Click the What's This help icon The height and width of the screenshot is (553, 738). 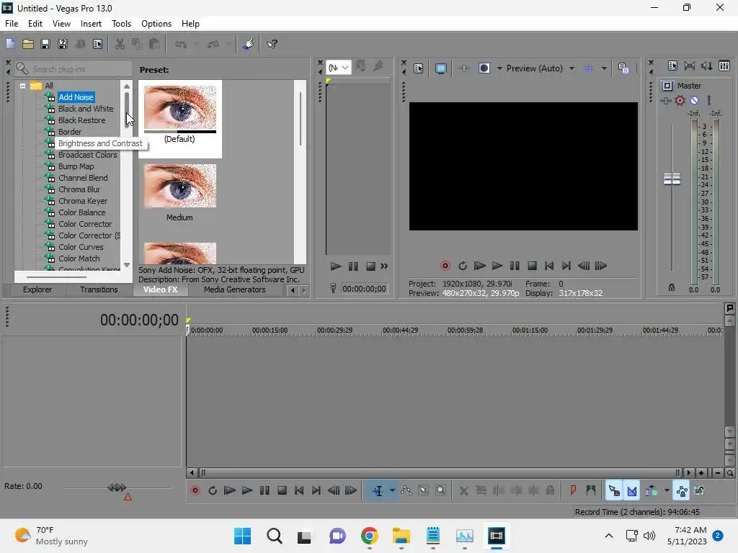tap(272, 44)
